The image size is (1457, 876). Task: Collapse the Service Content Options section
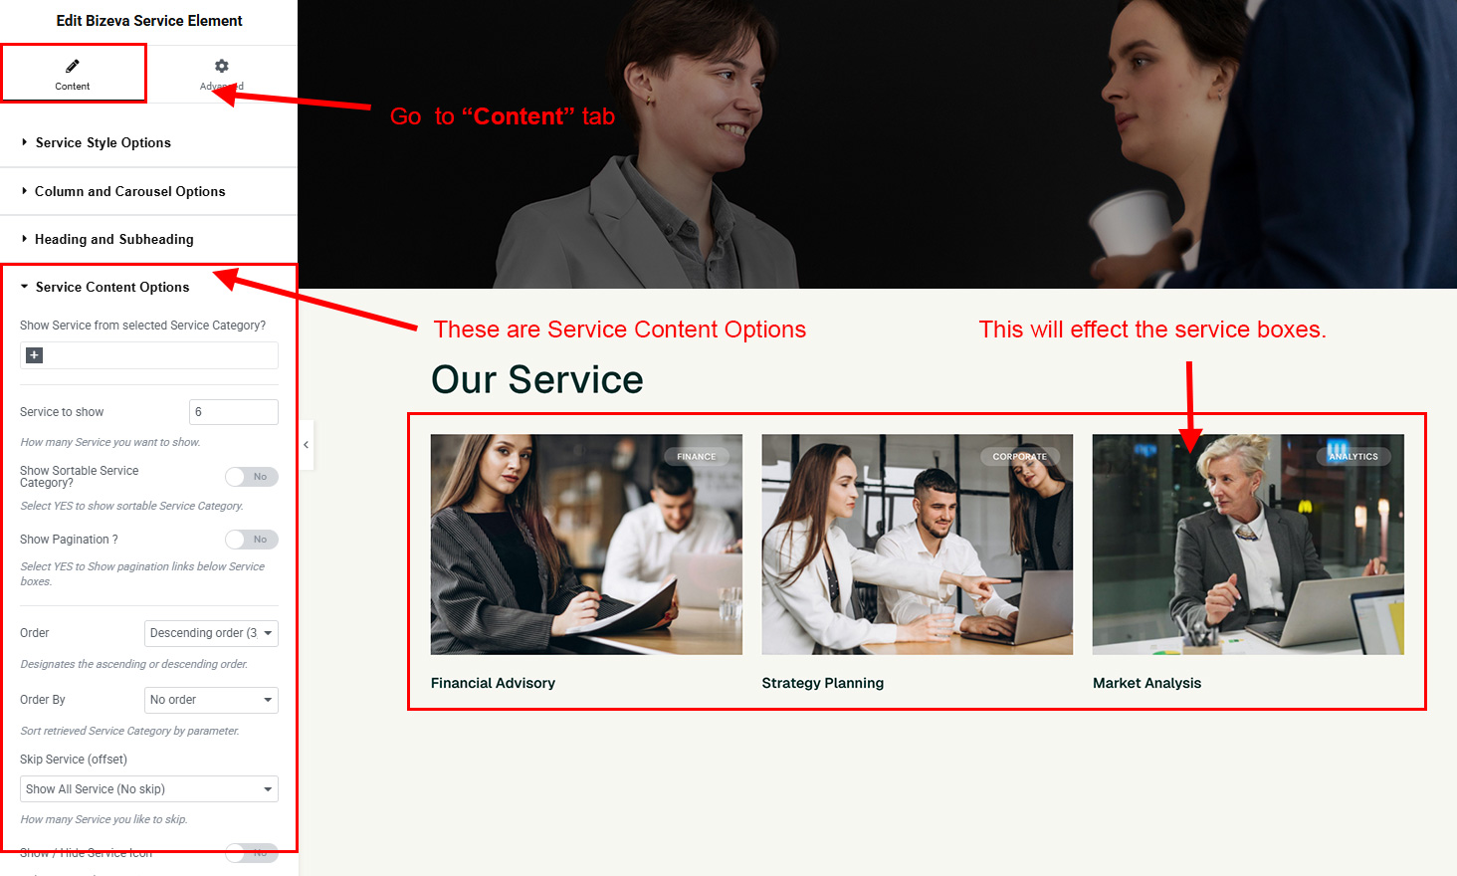click(x=111, y=288)
